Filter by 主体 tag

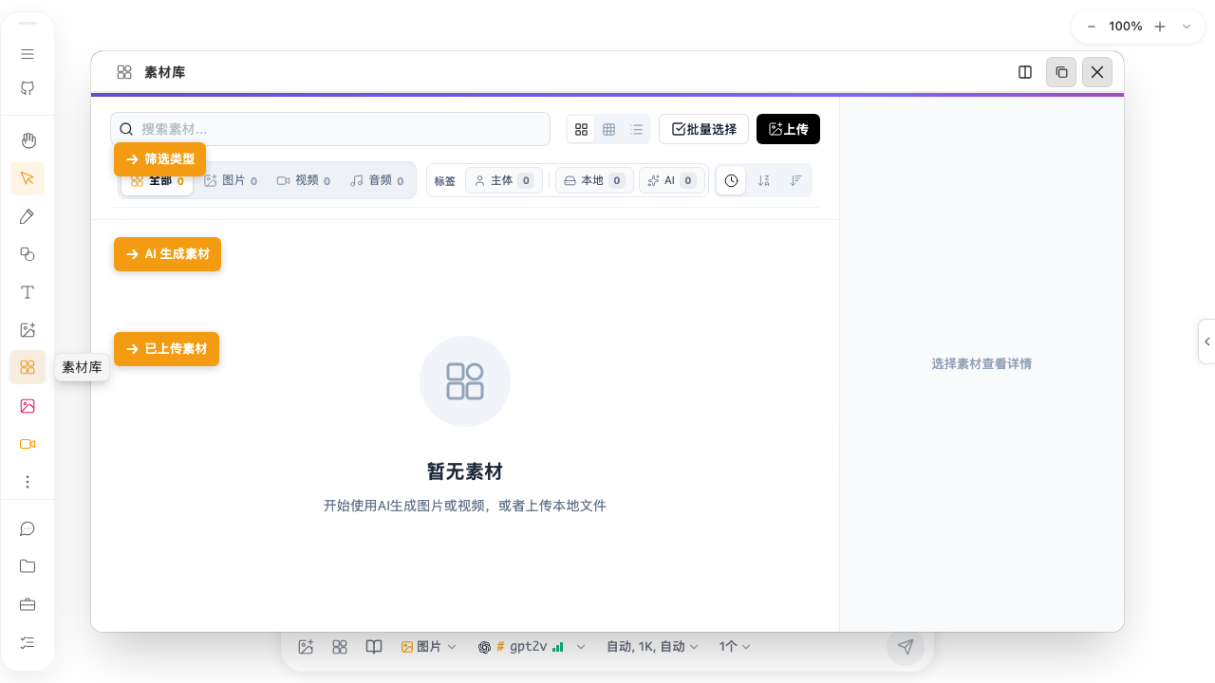pos(504,180)
